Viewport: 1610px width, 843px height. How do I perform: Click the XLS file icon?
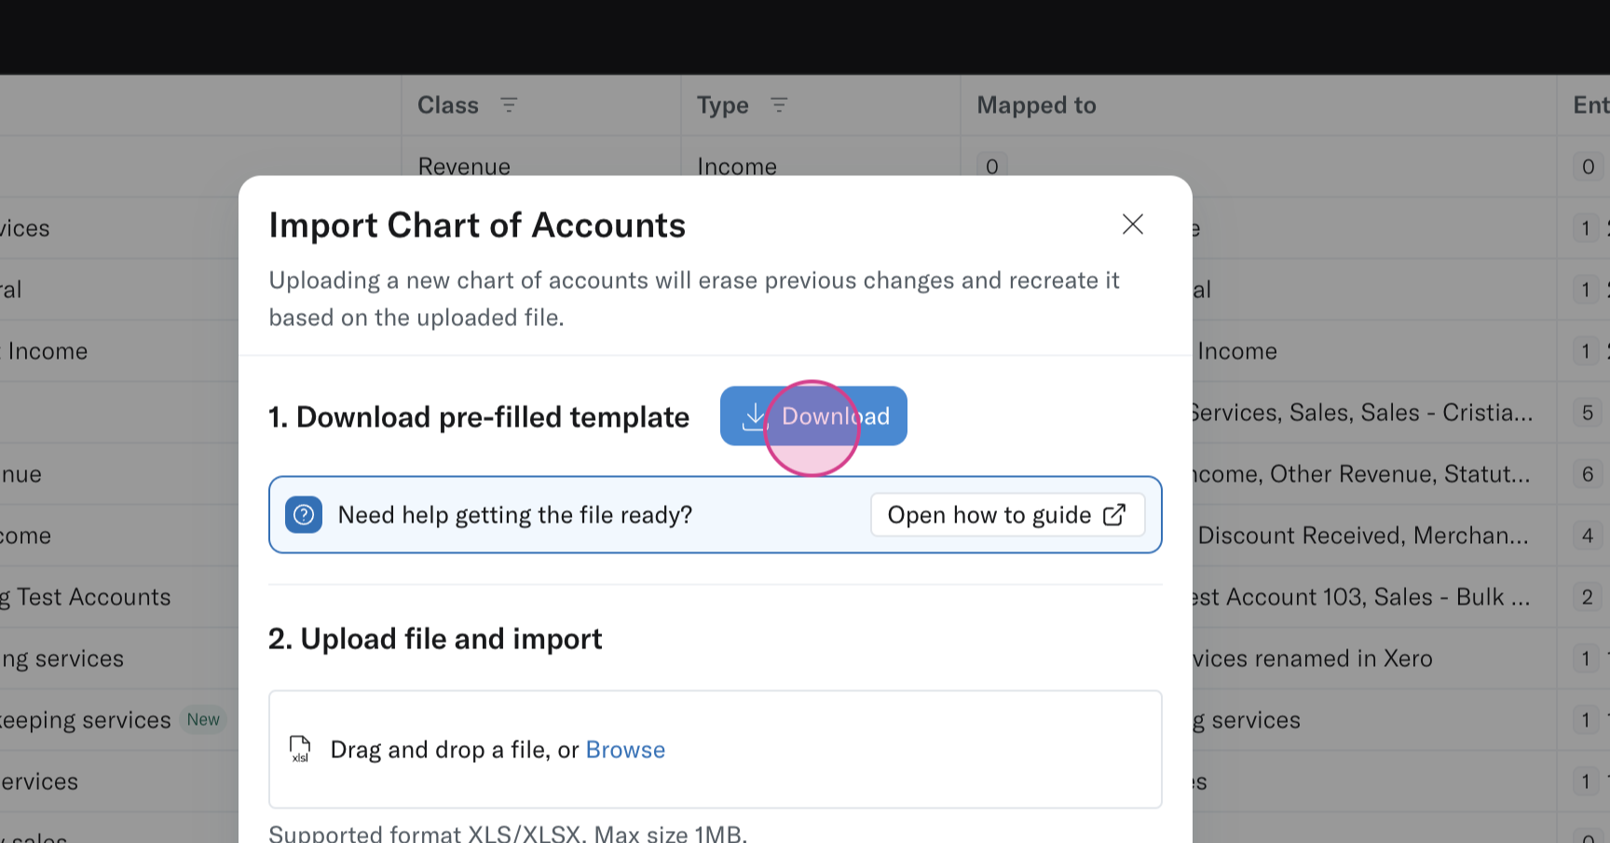click(300, 749)
